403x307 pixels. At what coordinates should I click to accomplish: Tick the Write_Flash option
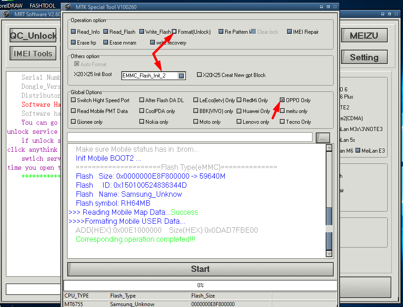tap(142, 32)
